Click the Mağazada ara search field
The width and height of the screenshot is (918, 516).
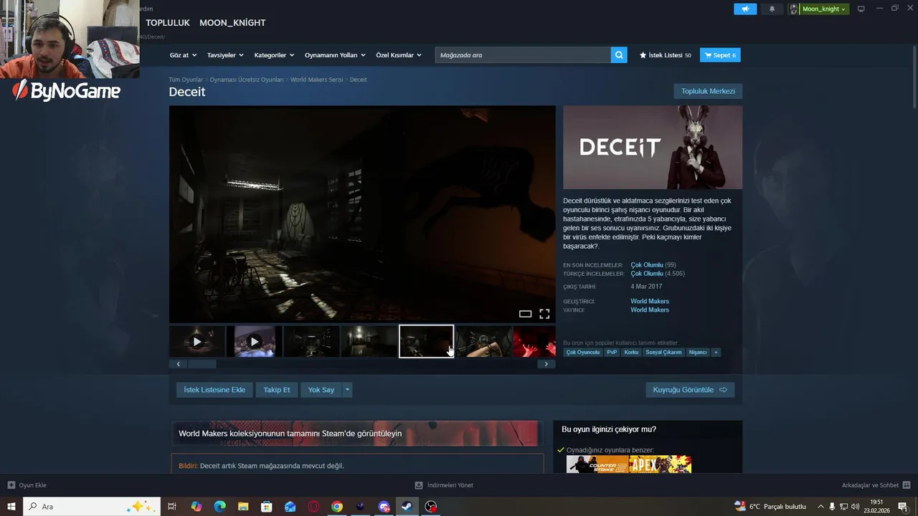click(x=523, y=55)
